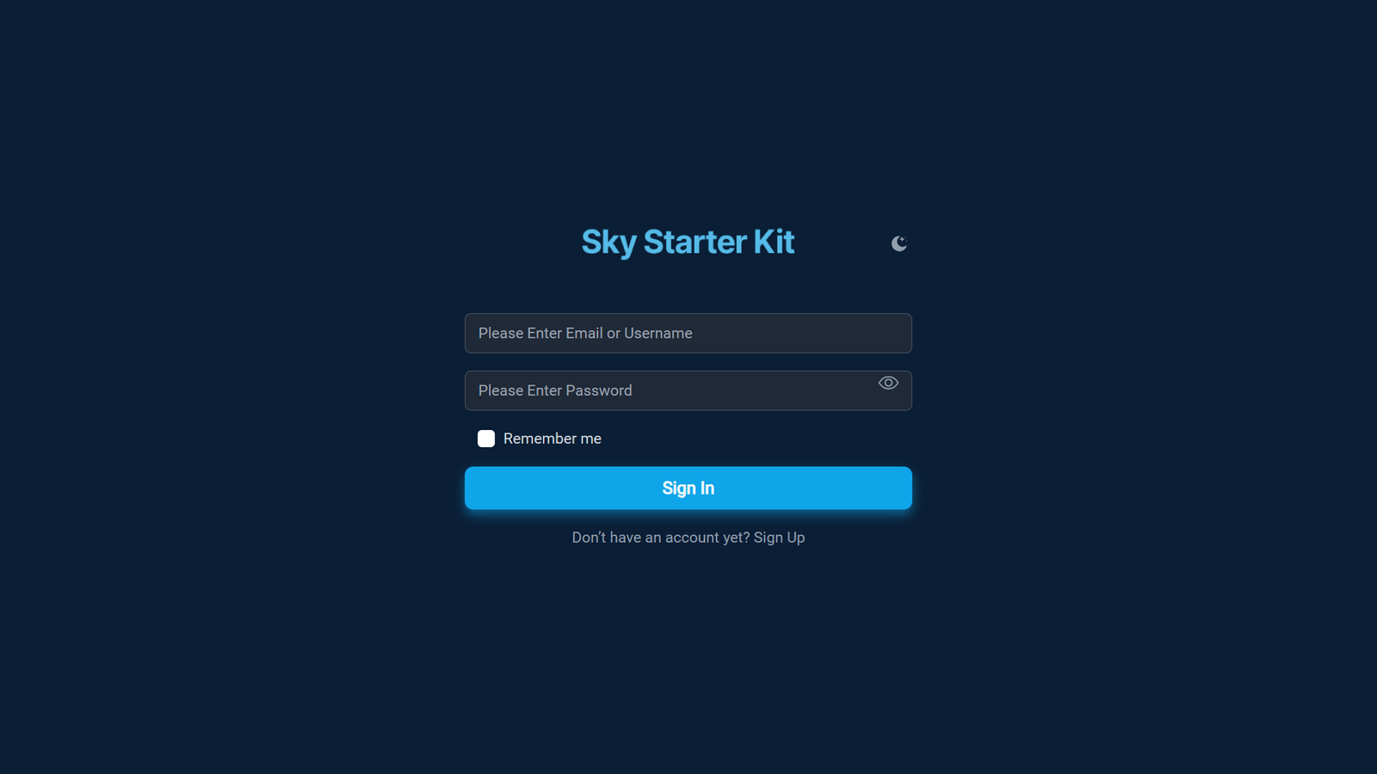
Task: Submit login with blue Sign In
Action: coord(688,488)
